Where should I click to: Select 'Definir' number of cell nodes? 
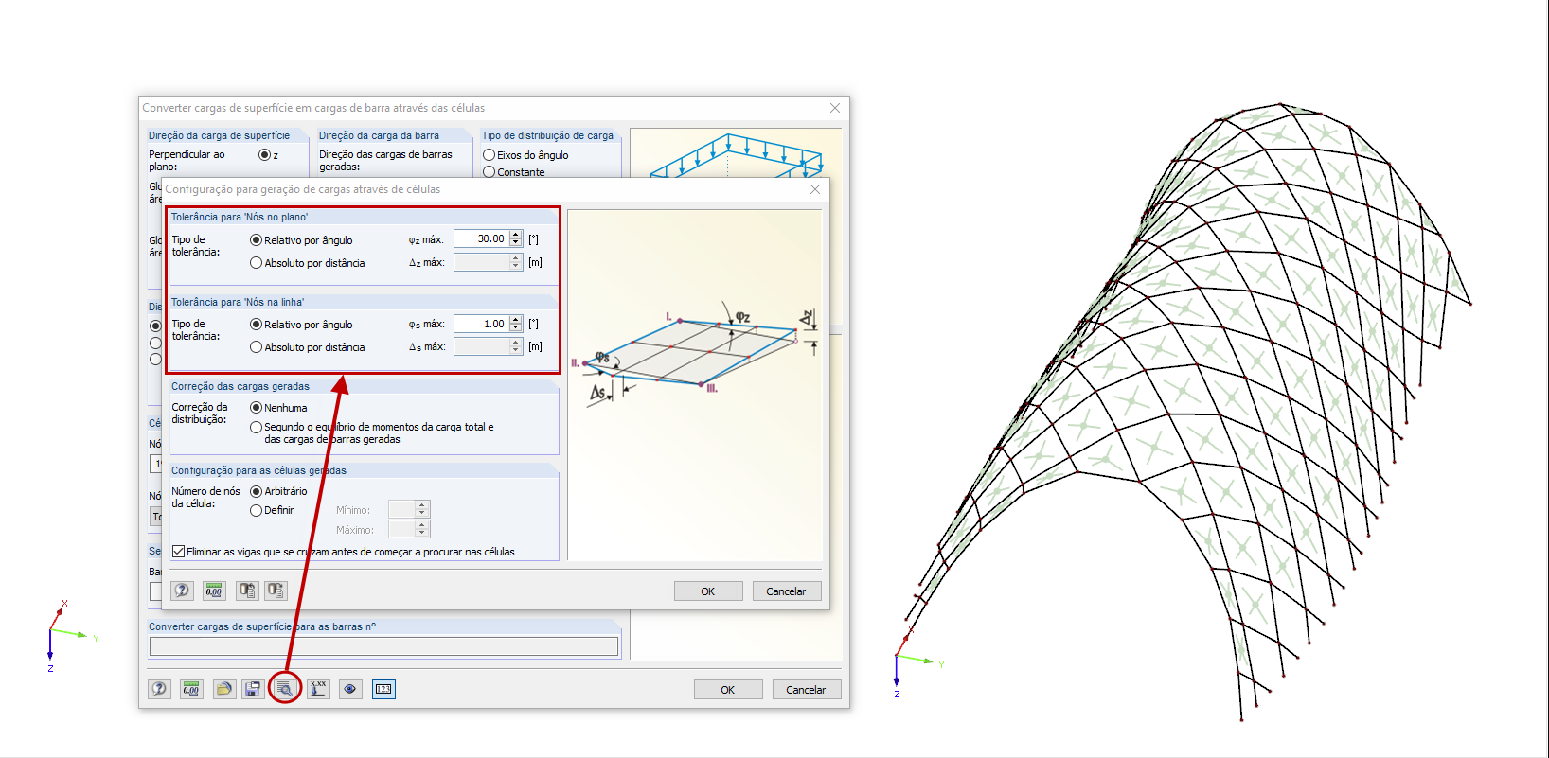coord(256,510)
